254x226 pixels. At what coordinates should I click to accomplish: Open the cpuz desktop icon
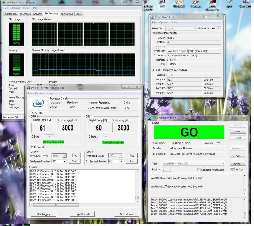pos(229,4)
